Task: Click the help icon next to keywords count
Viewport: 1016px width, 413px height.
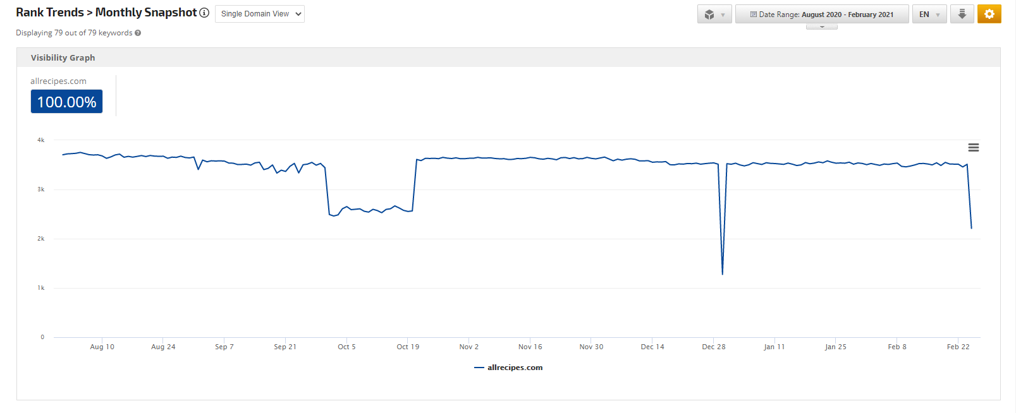Action: (138, 33)
